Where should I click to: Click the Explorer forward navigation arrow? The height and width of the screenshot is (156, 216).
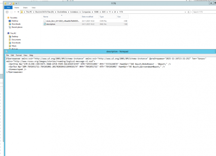click(12, 12)
